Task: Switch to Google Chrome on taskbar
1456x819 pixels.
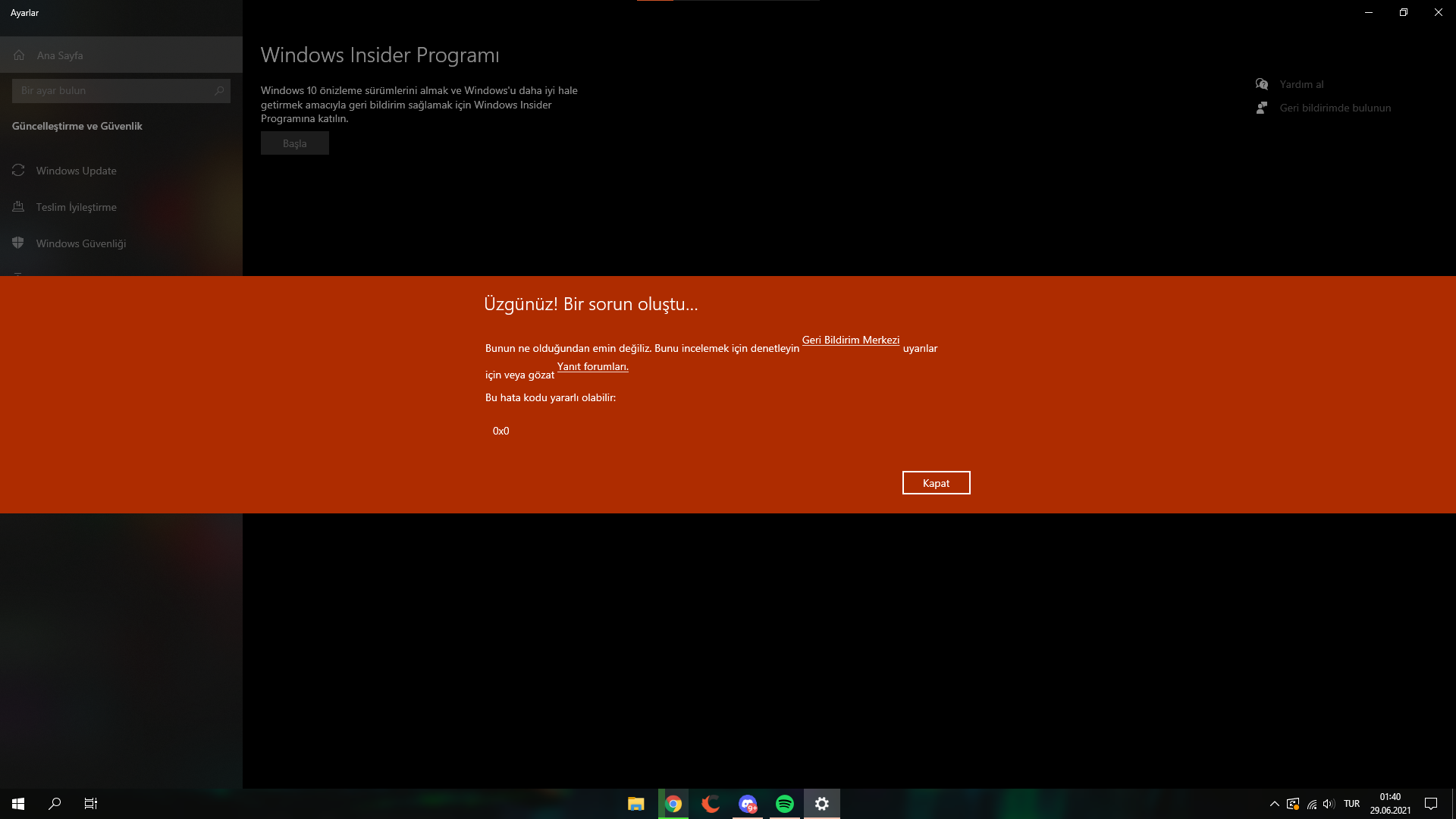Action: 673,804
